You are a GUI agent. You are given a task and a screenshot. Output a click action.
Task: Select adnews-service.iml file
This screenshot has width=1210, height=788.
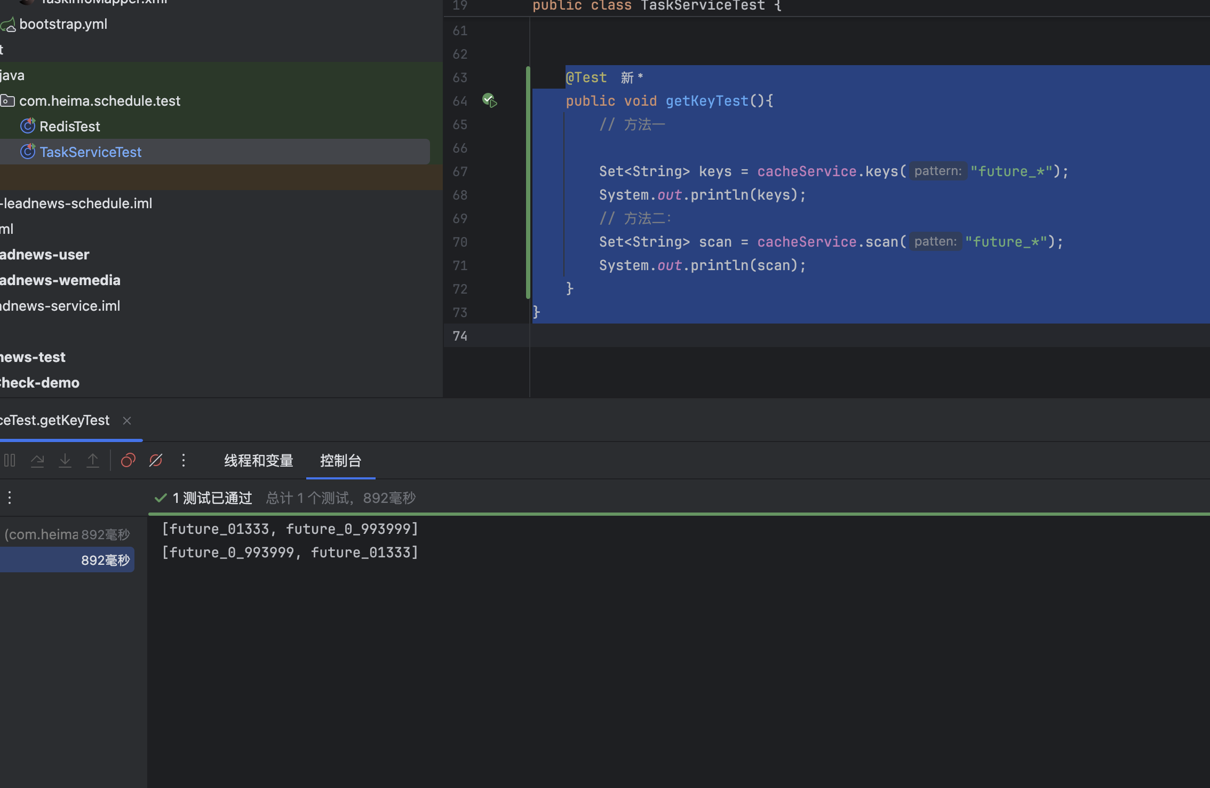60,306
